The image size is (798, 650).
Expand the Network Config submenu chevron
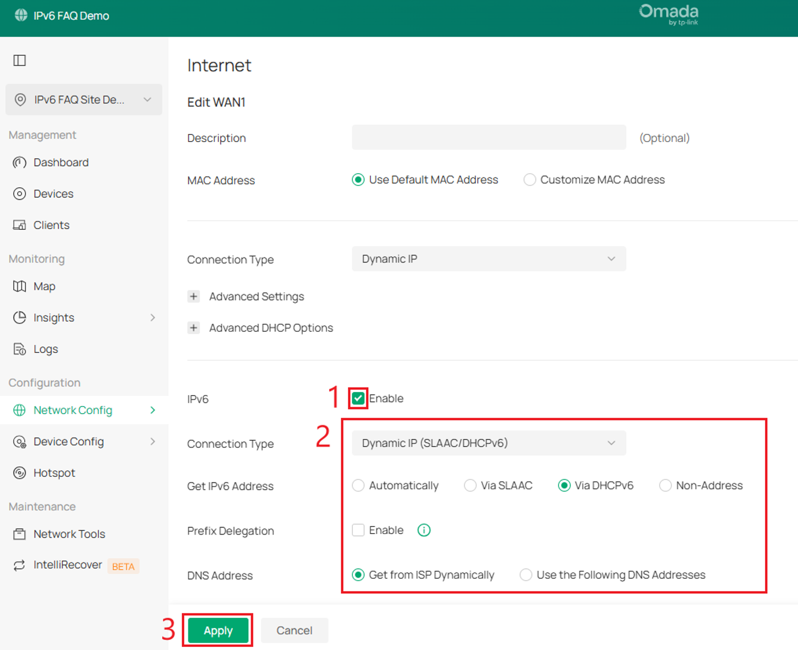[153, 410]
